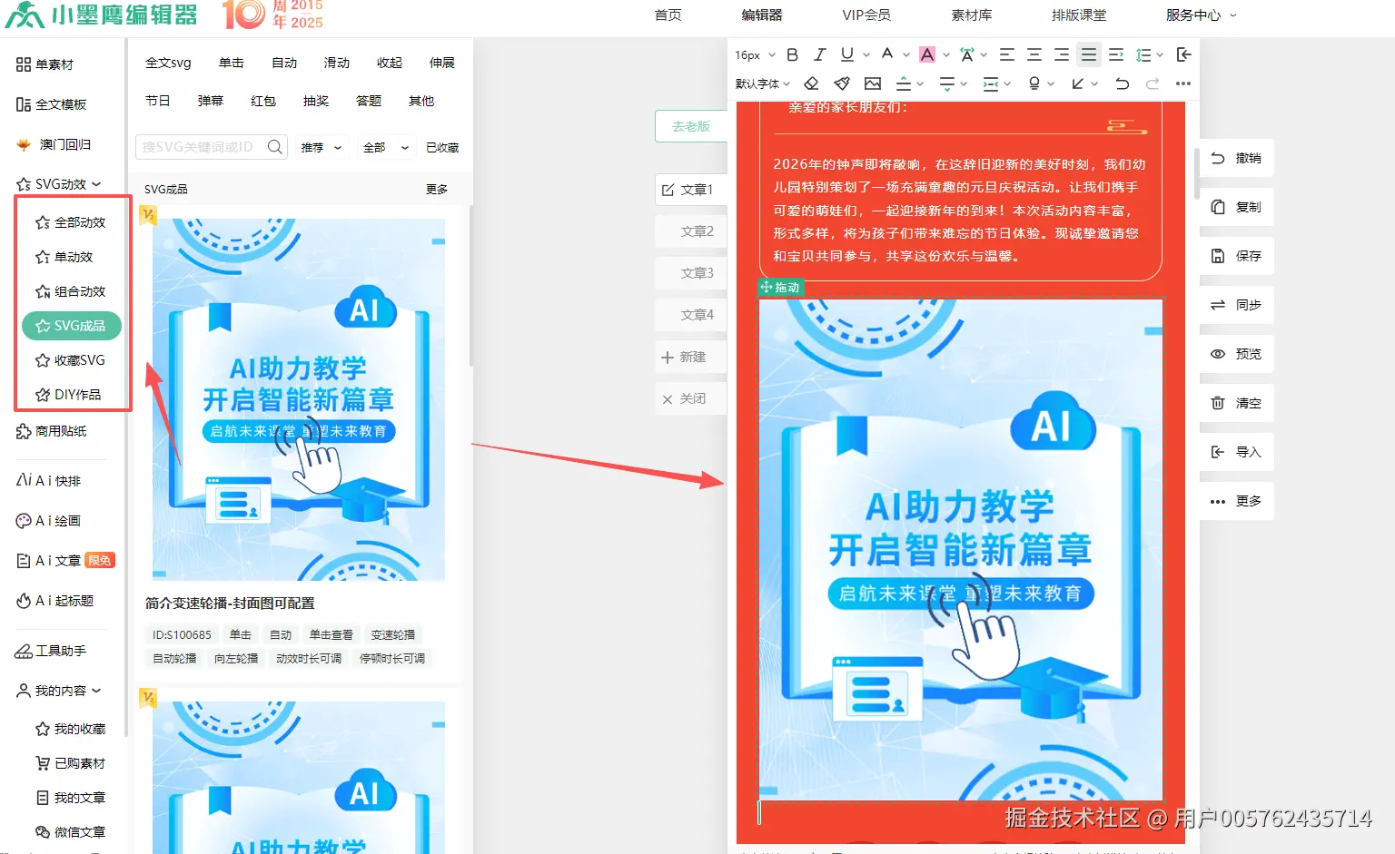Select the 红包 category tab
Viewport: 1395px width, 854px height.
coord(263,101)
